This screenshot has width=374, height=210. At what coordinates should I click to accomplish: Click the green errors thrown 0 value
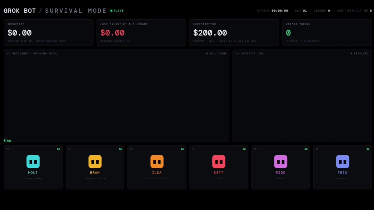288,33
